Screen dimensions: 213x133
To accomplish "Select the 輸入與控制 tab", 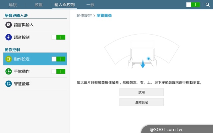I will 65,5.
